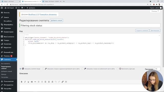This screenshot has width=164, height=92.
Task: Insert numbered list in description
Action: (x=42, y=82)
